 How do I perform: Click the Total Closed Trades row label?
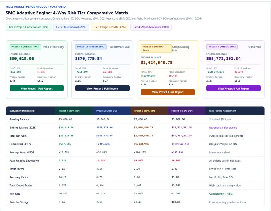pyautogui.click(x=21, y=185)
